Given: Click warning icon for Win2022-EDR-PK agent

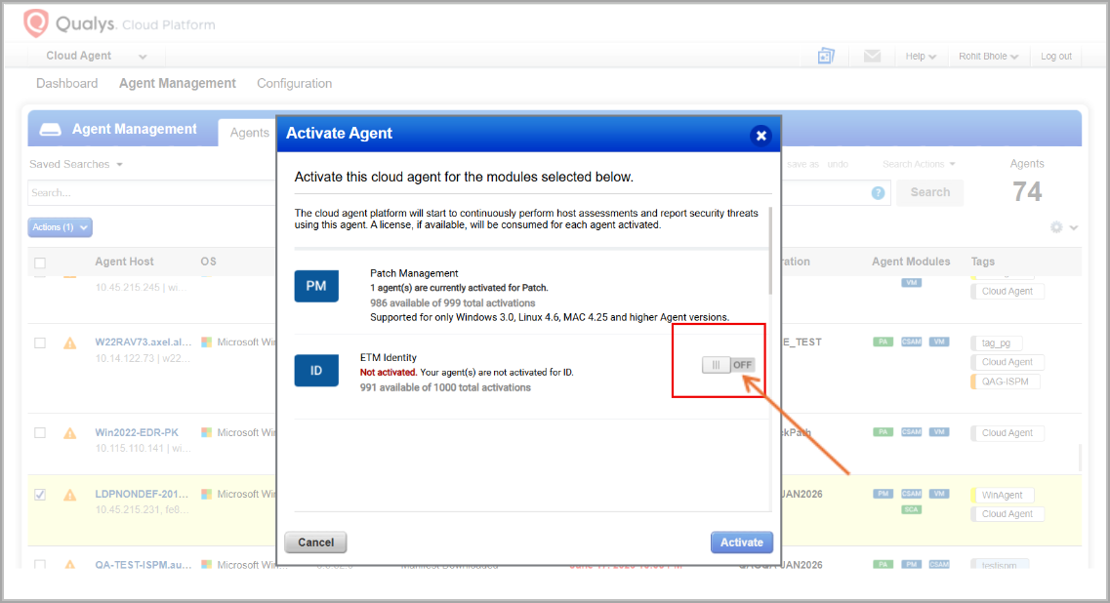Looking at the screenshot, I should pyautogui.click(x=70, y=433).
